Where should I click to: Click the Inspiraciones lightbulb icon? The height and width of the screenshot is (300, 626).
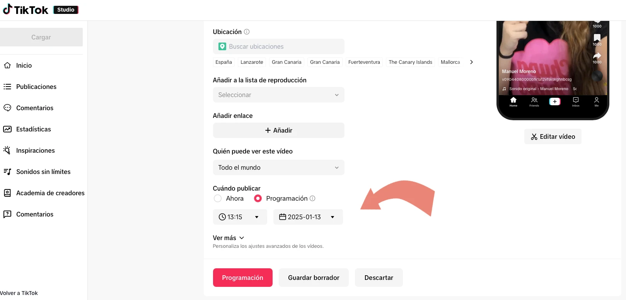[x=7, y=150]
